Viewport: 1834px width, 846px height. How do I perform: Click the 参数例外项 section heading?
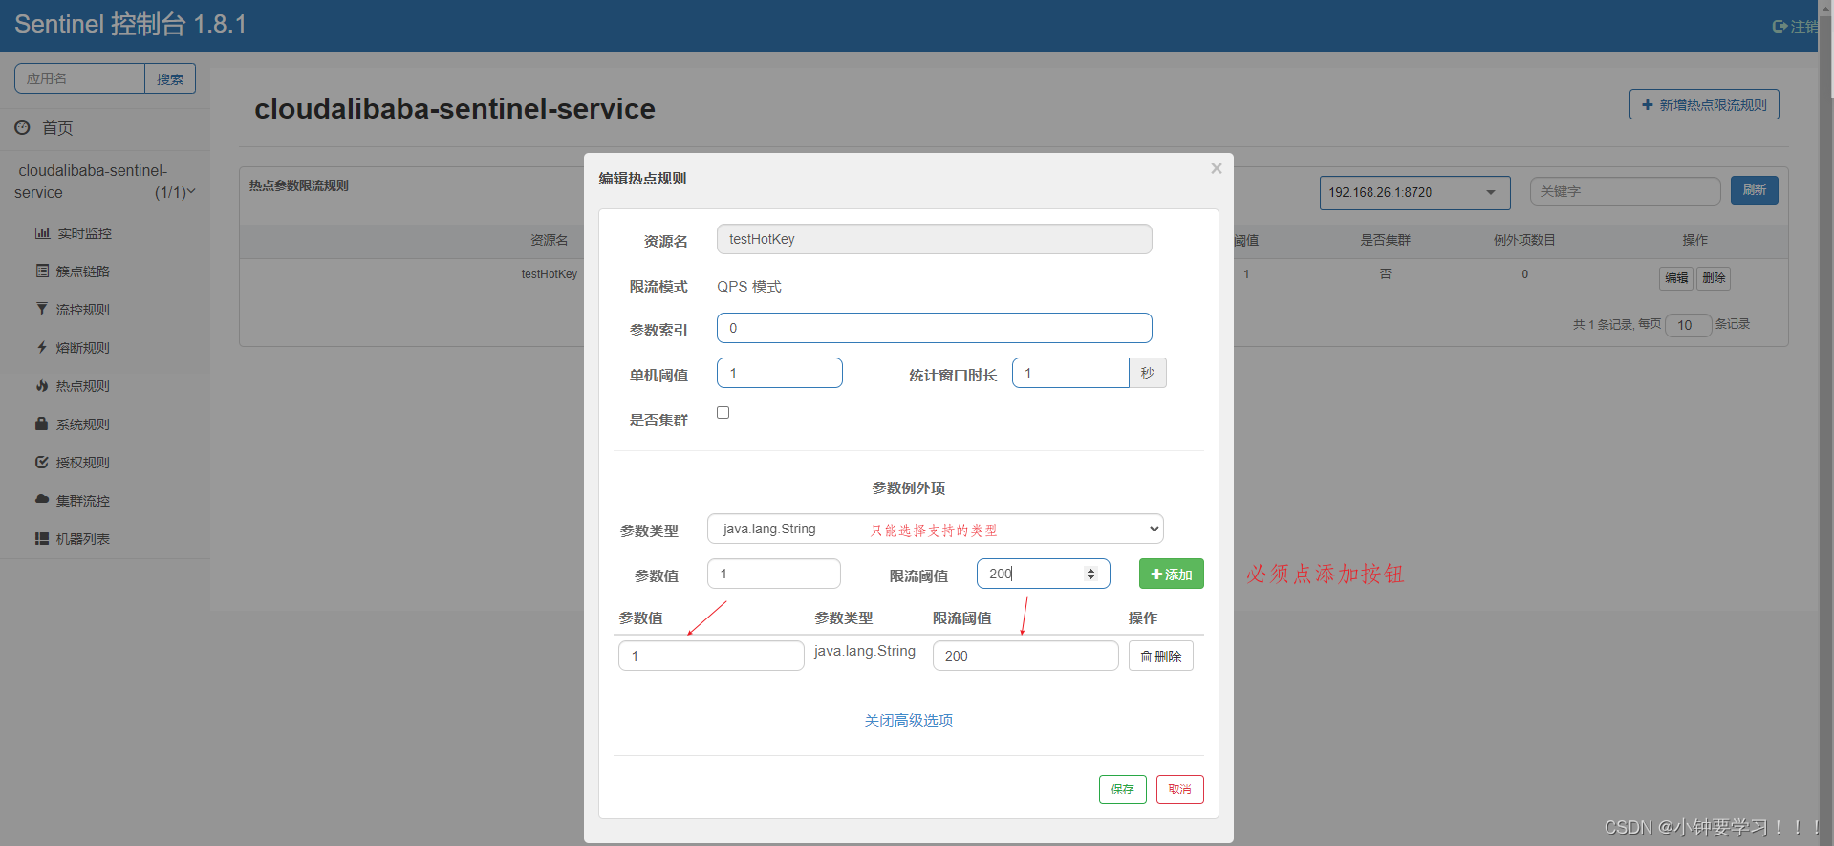click(909, 488)
